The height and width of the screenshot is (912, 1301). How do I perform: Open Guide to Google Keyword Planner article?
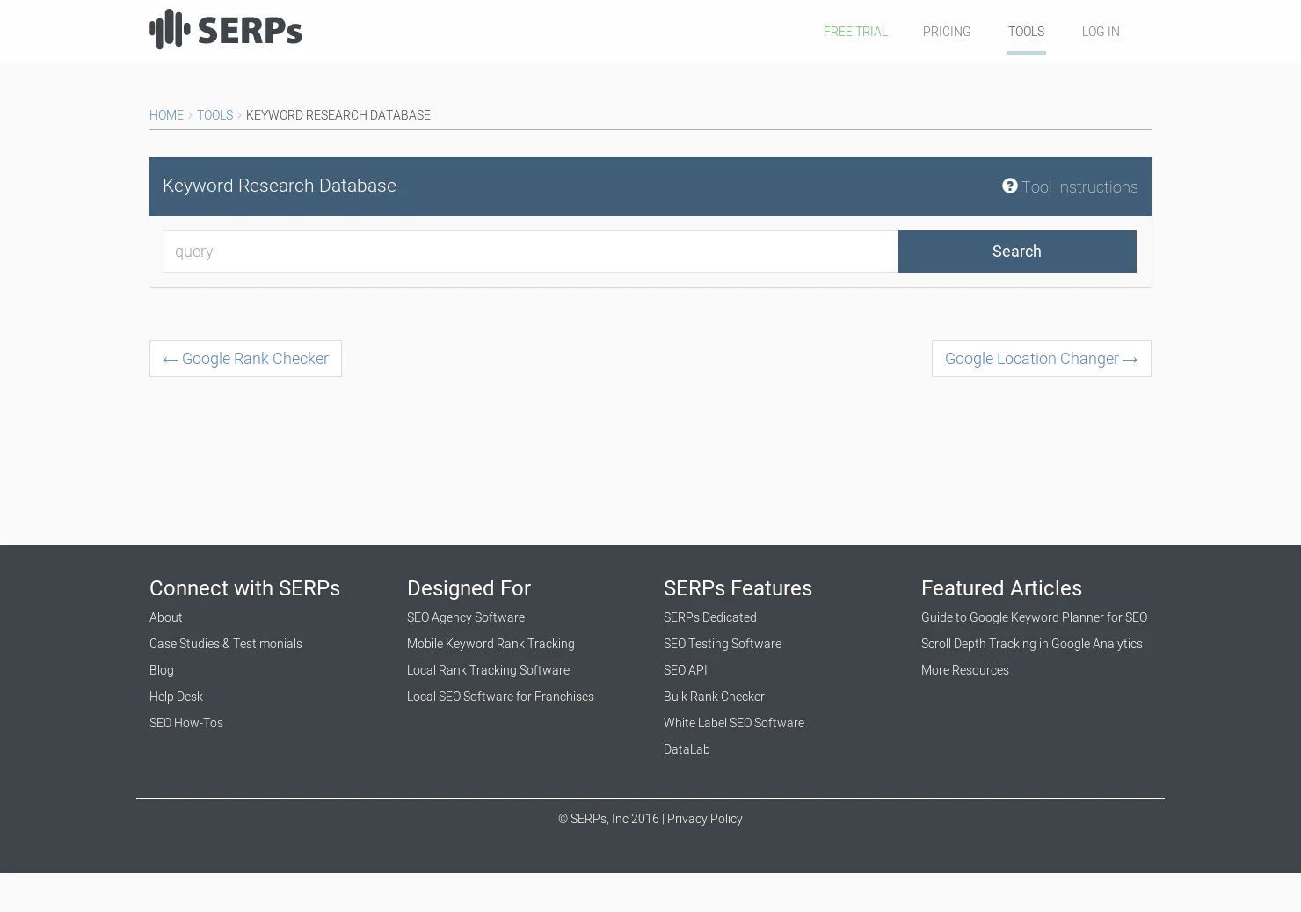[1034, 617]
